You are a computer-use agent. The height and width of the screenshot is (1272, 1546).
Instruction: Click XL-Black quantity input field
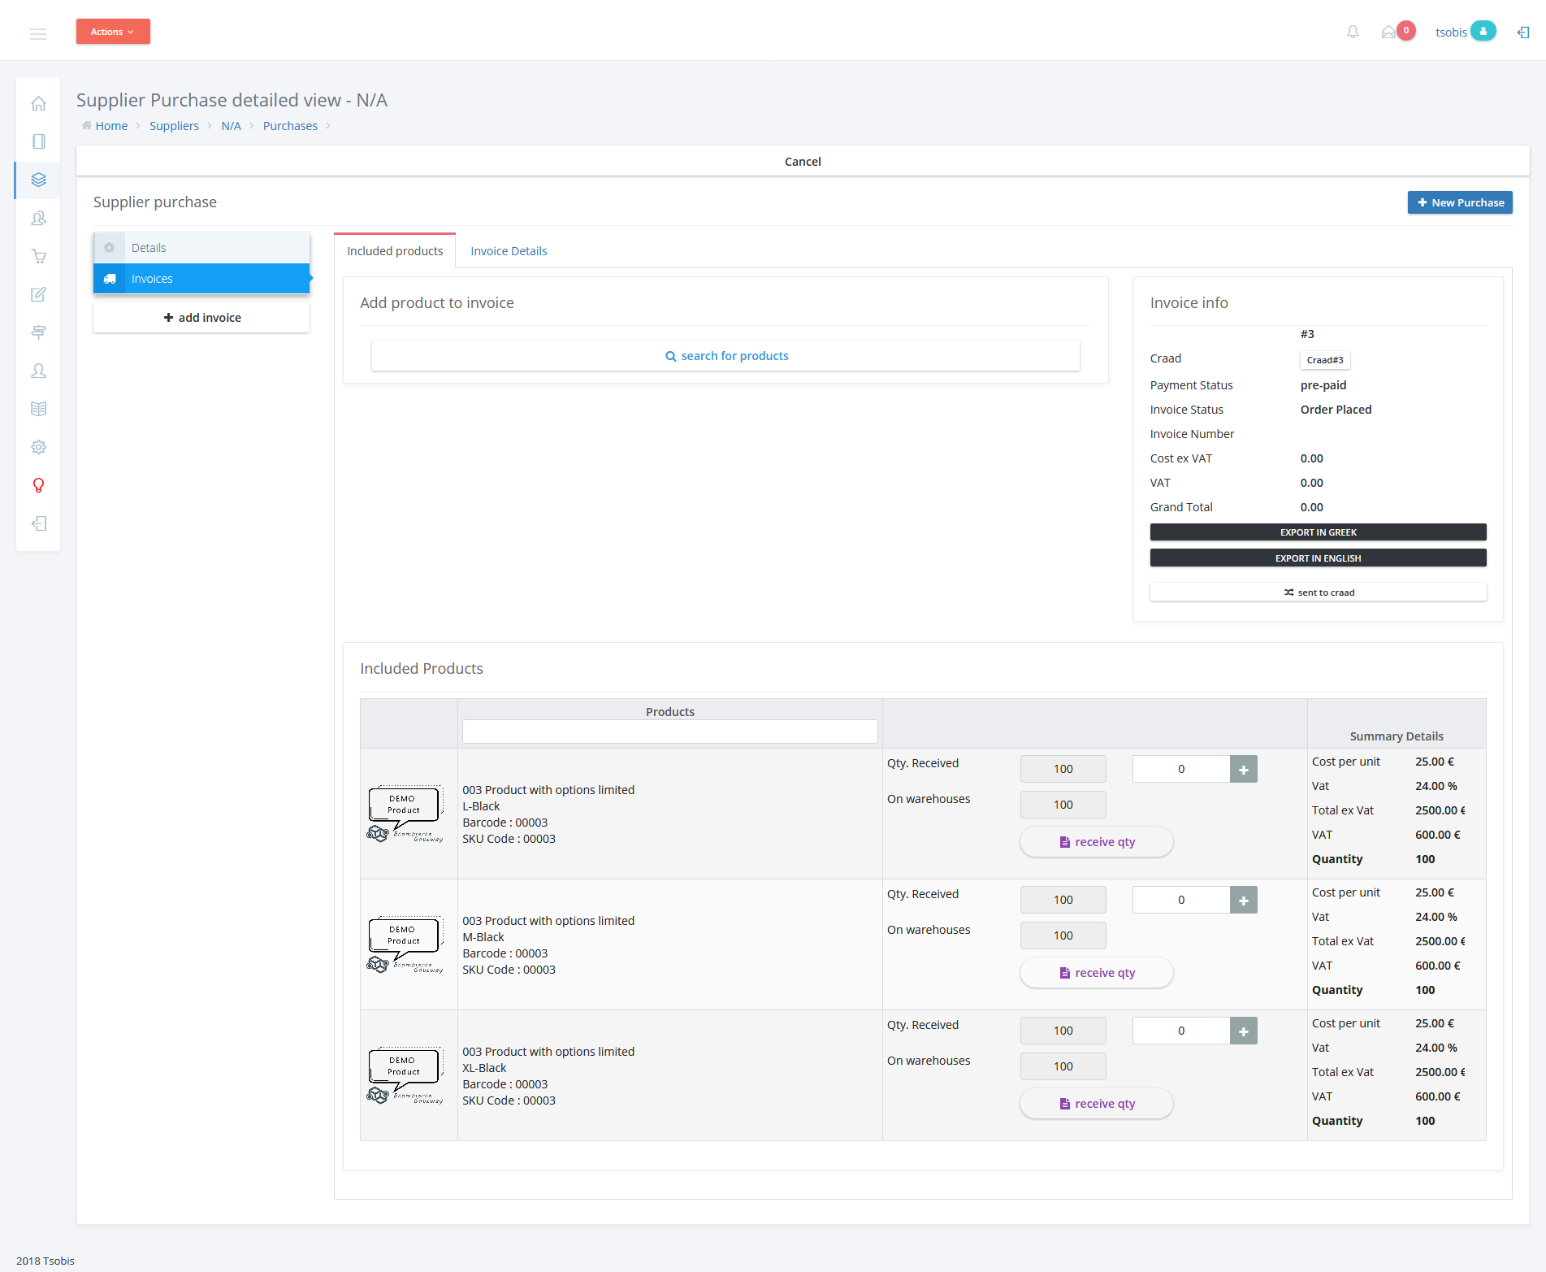(x=1181, y=1031)
